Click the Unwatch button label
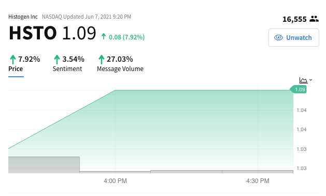Screen dimensions: 326x196 (299, 38)
